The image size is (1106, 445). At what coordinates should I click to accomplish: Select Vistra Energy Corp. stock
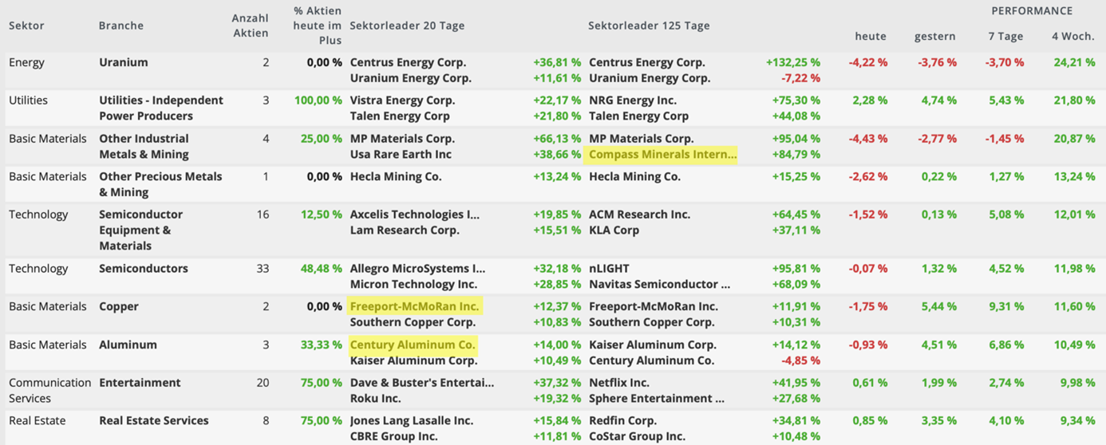pos(402,100)
